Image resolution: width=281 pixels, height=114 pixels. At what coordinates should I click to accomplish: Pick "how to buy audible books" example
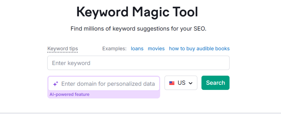coord(199,49)
